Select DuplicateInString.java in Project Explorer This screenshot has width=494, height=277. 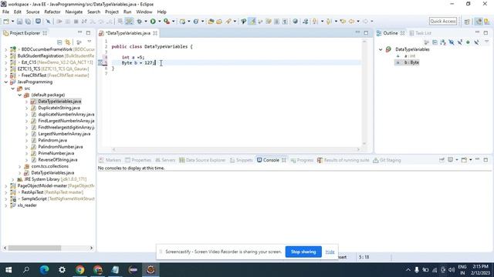tap(59, 108)
